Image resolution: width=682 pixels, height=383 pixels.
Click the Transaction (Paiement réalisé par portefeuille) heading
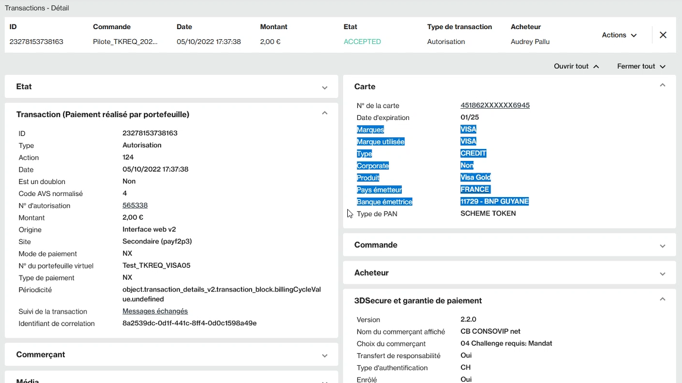103,115
